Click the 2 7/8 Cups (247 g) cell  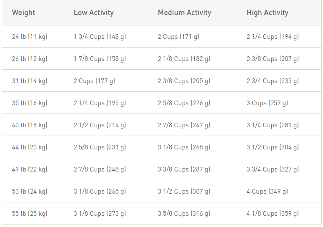point(184,125)
